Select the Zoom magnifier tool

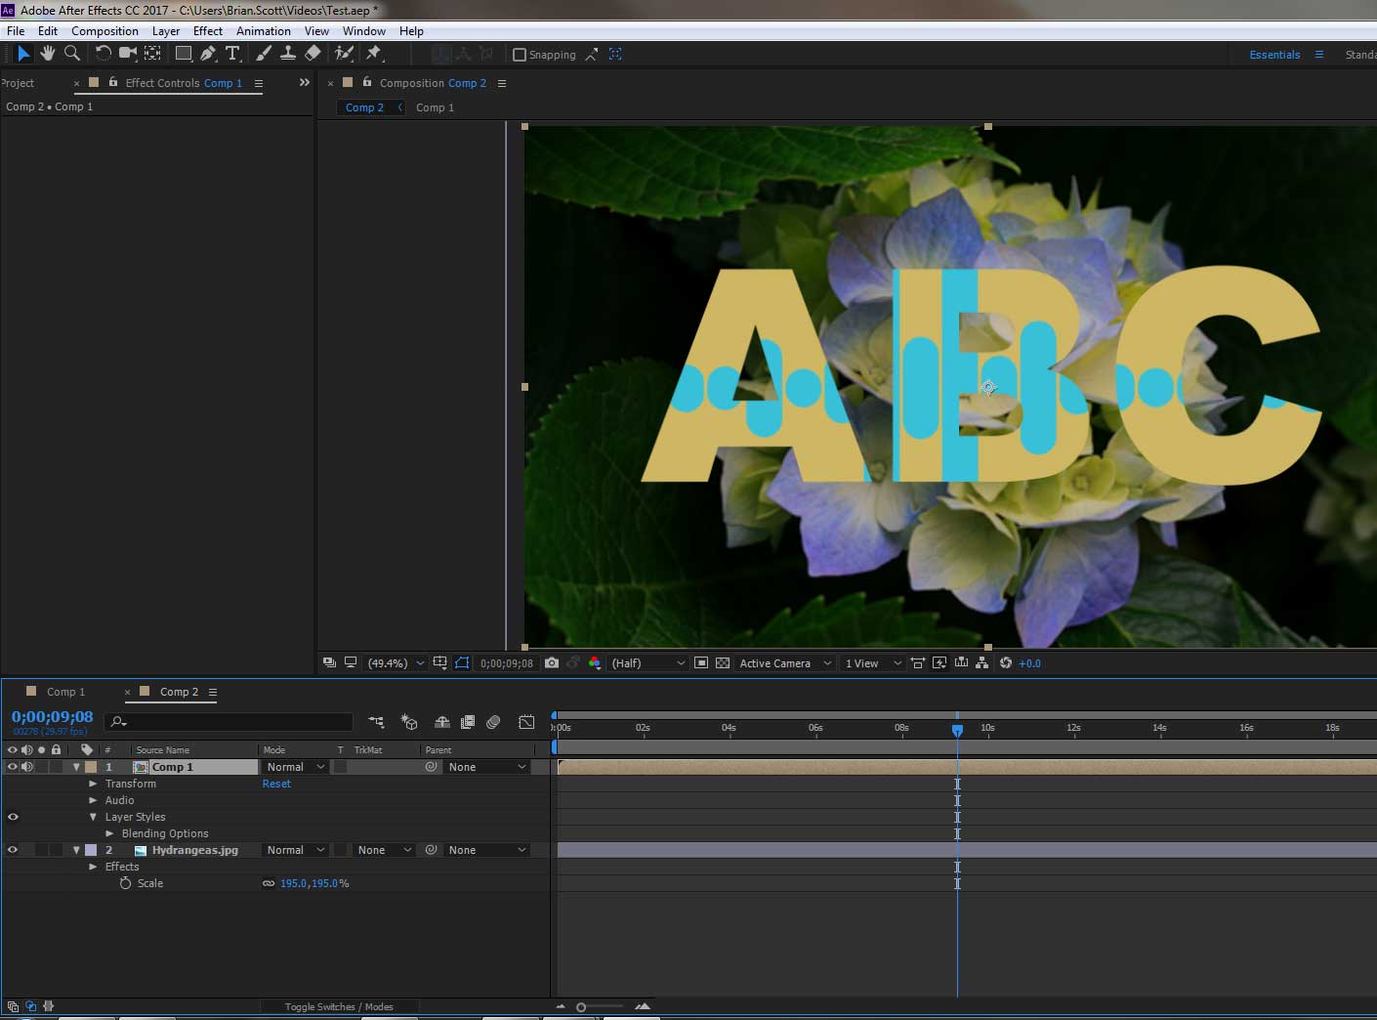tap(71, 54)
